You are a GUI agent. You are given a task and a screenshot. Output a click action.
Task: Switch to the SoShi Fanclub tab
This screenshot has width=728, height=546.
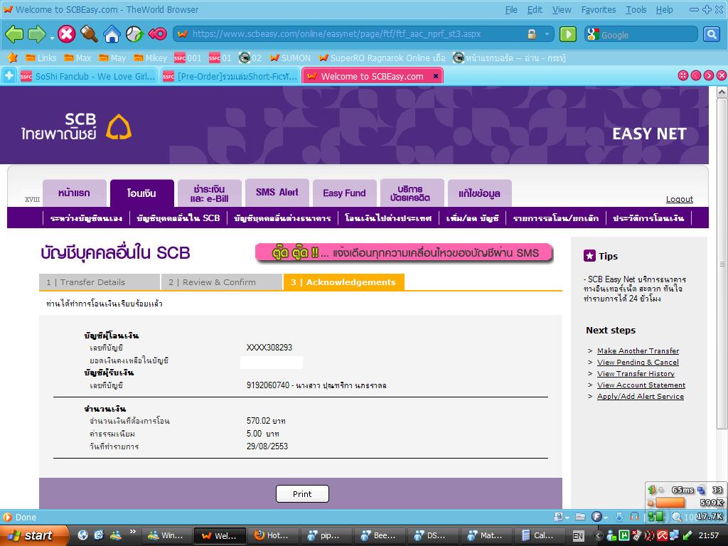(88, 76)
